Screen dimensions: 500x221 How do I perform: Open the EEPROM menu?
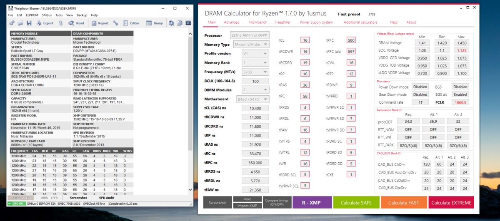[x=32, y=15]
